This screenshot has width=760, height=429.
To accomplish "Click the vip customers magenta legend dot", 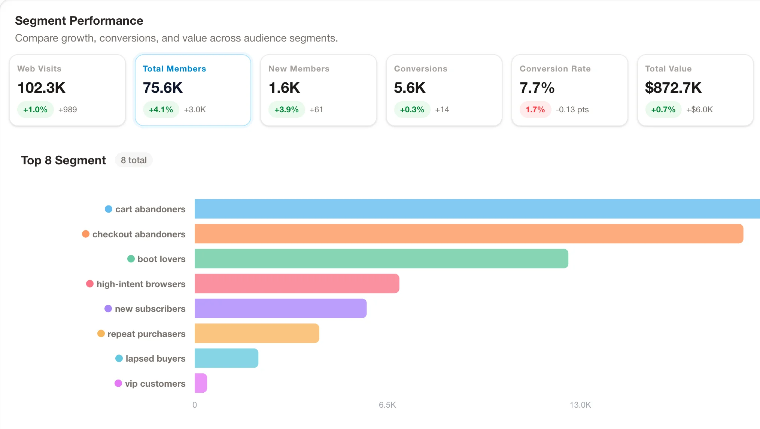I will tap(118, 383).
